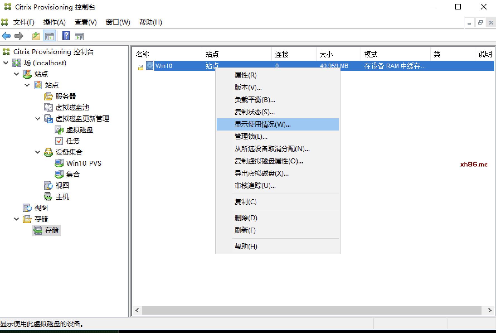Click the blue back arrow toolbar icon
496x333 pixels.
(x=6, y=36)
